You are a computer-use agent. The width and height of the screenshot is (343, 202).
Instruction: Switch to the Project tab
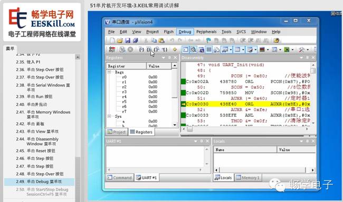[x=117, y=132]
